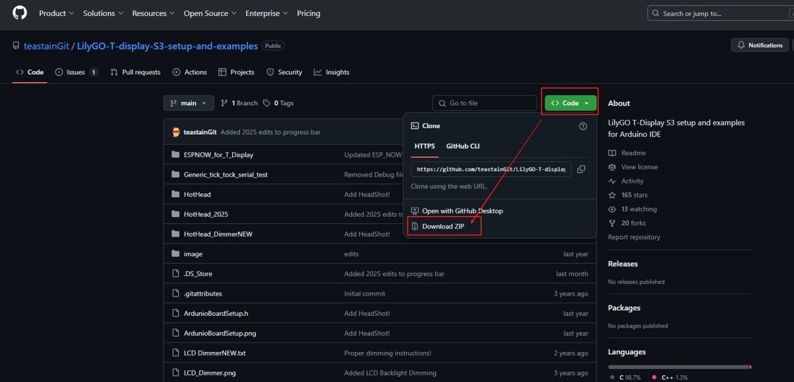Open the .gitattributes file

203,294
